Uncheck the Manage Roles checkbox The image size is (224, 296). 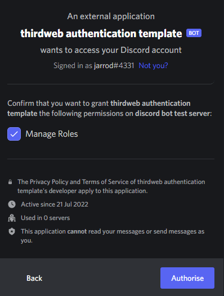[14, 134]
